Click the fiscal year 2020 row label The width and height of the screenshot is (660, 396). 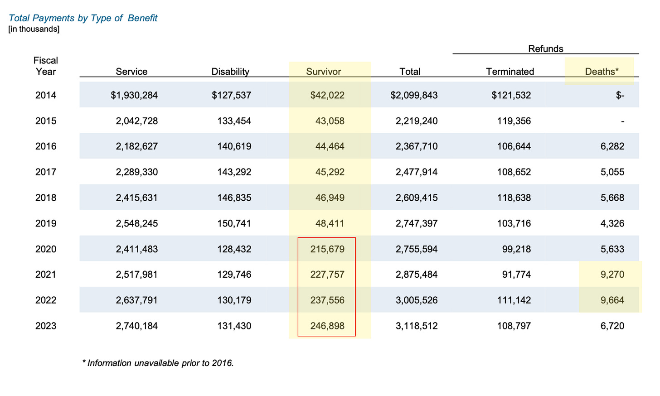pyautogui.click(x=46, y=249)
